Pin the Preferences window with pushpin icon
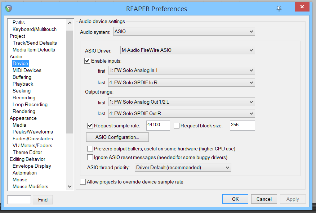The image size is (316, 213). [279, 9]
